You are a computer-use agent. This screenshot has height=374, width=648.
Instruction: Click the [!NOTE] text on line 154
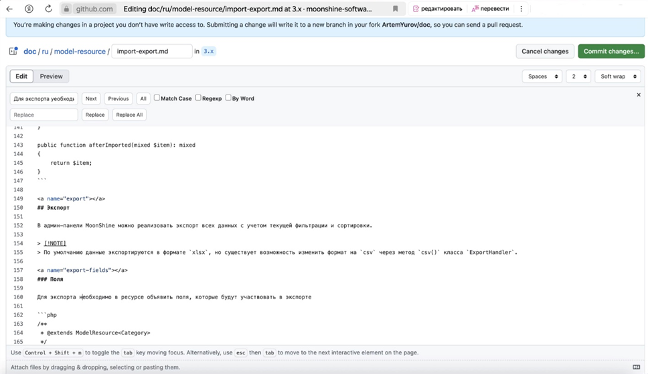point(55,243)
